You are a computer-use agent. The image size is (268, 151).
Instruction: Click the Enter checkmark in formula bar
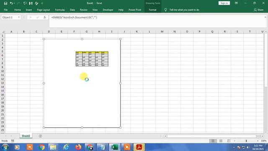coord(38,17)
